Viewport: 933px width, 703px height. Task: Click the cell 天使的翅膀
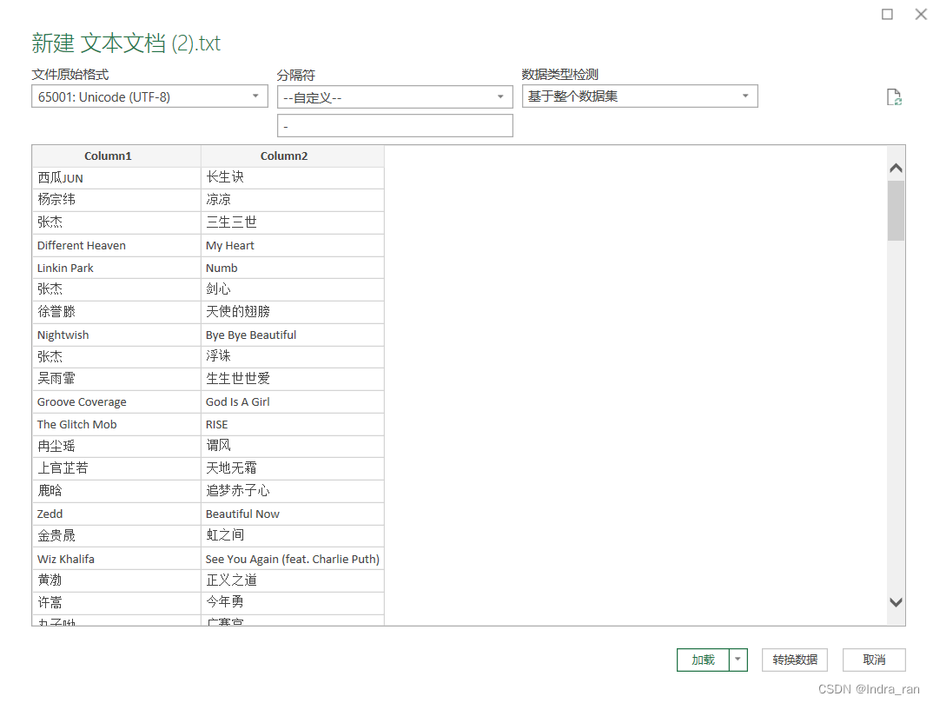coord(293,313)
